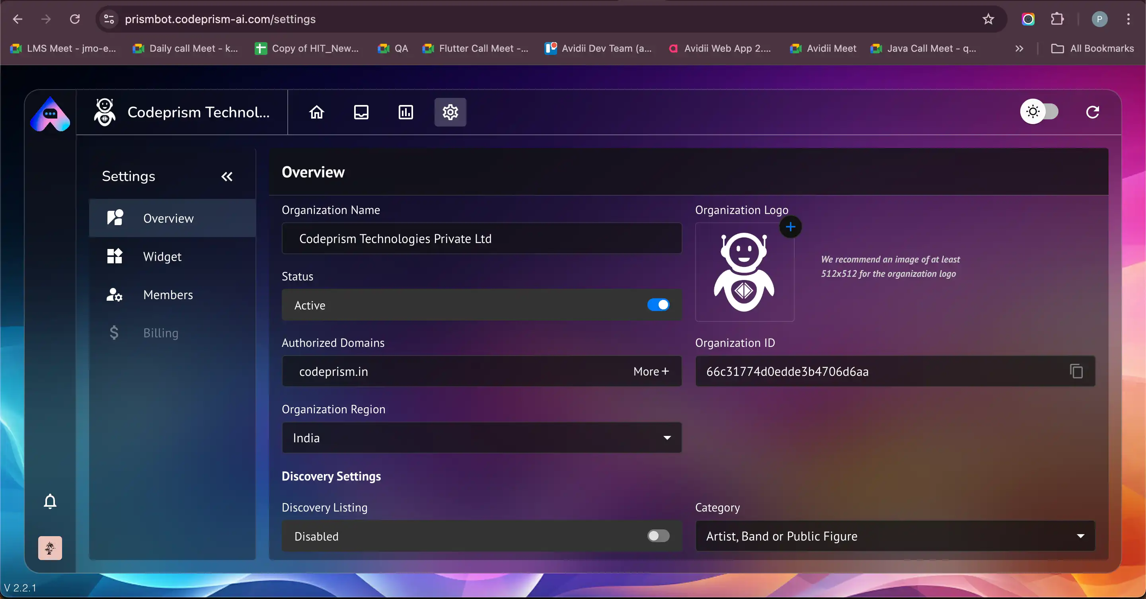This screenshot has height=599, width=1146.
Task: Toggle the Active status switch
Action: (658, 305)
